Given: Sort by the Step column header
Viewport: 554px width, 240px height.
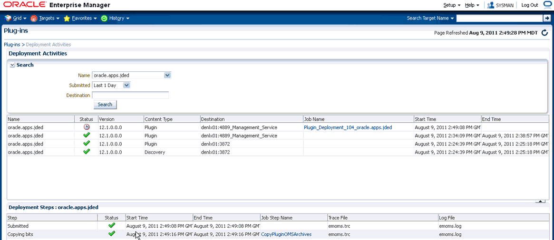Looking at the screenshot, I should 52,218.
